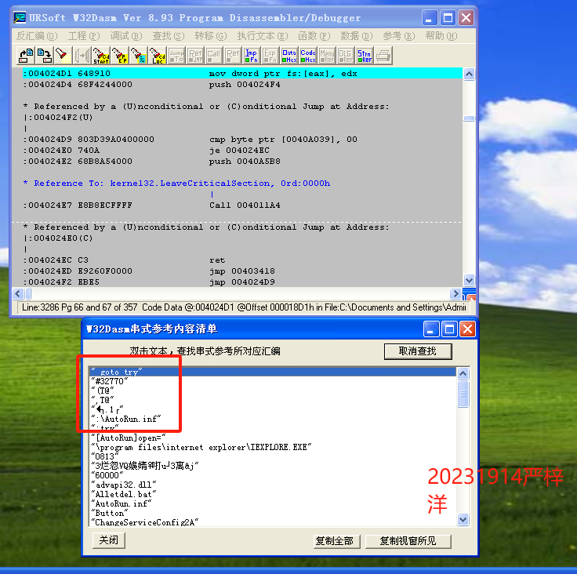Click the Goto Page flashlight icon
Screen dimensions: 577x574
point(139,56)
